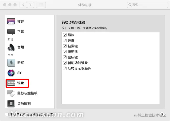Select the 听写 microphone icon

11,63
